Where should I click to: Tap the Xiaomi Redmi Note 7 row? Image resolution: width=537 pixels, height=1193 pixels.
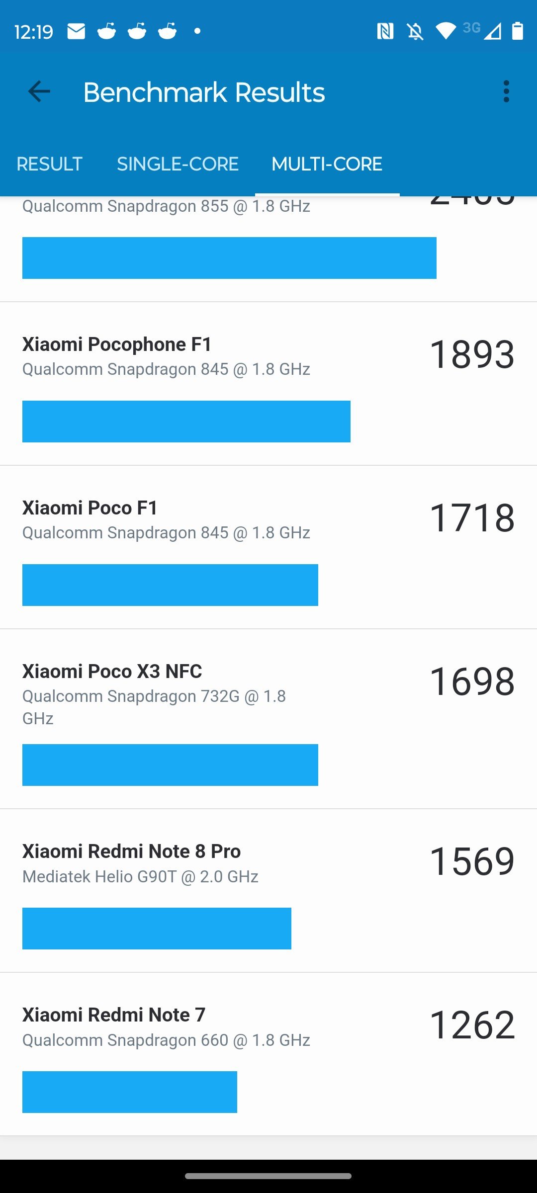coord(268,1054)
